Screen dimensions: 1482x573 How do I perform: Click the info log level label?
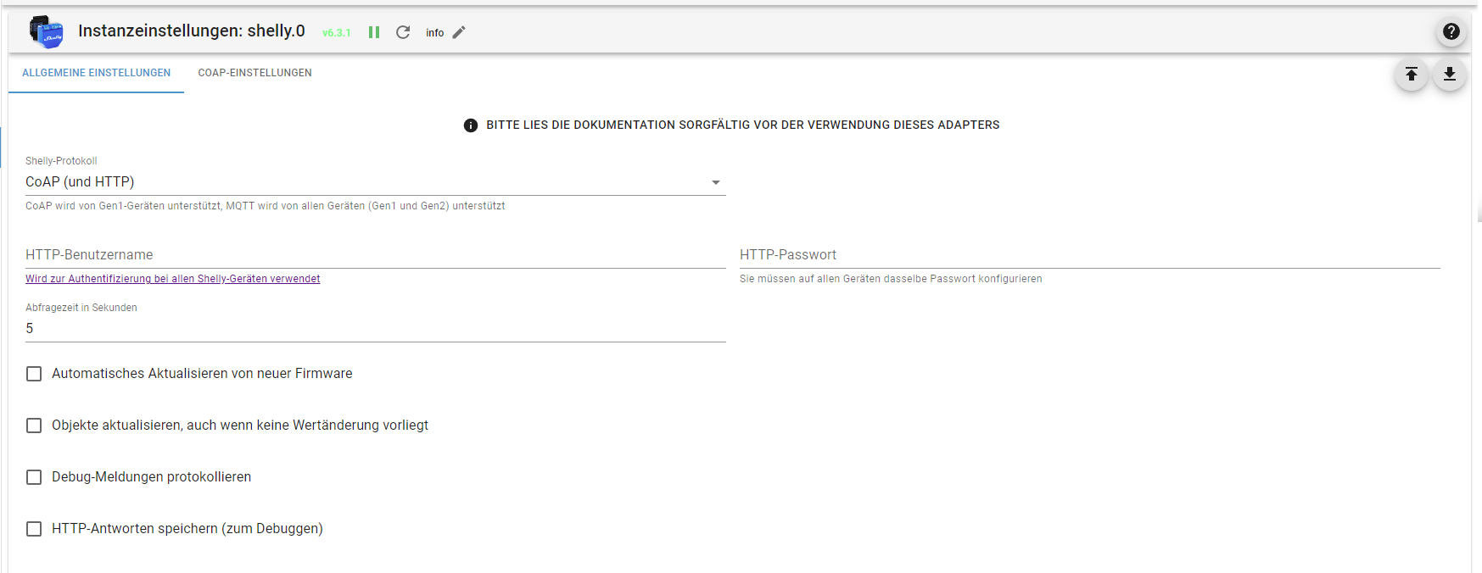(434, 33)
